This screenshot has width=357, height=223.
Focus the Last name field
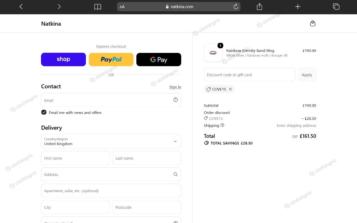[x=147, y=158]
